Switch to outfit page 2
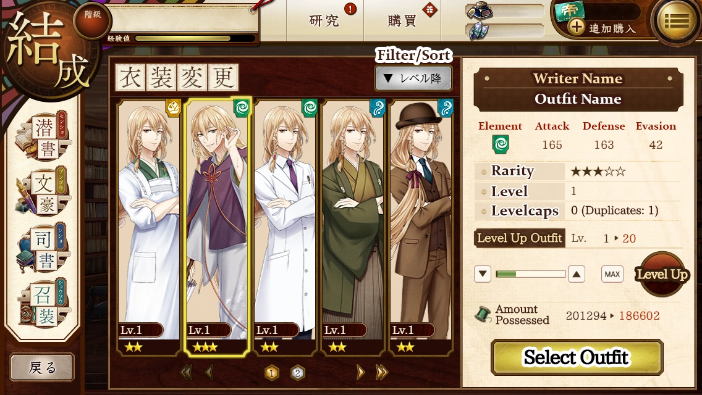The height and width of the screenshot is (395, 702). (x=298, y=373)
